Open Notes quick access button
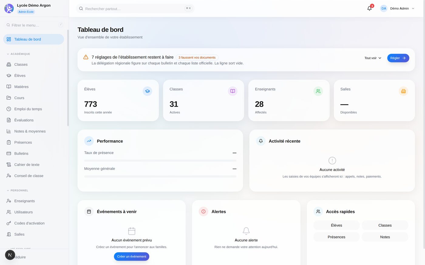 (385, 237)
